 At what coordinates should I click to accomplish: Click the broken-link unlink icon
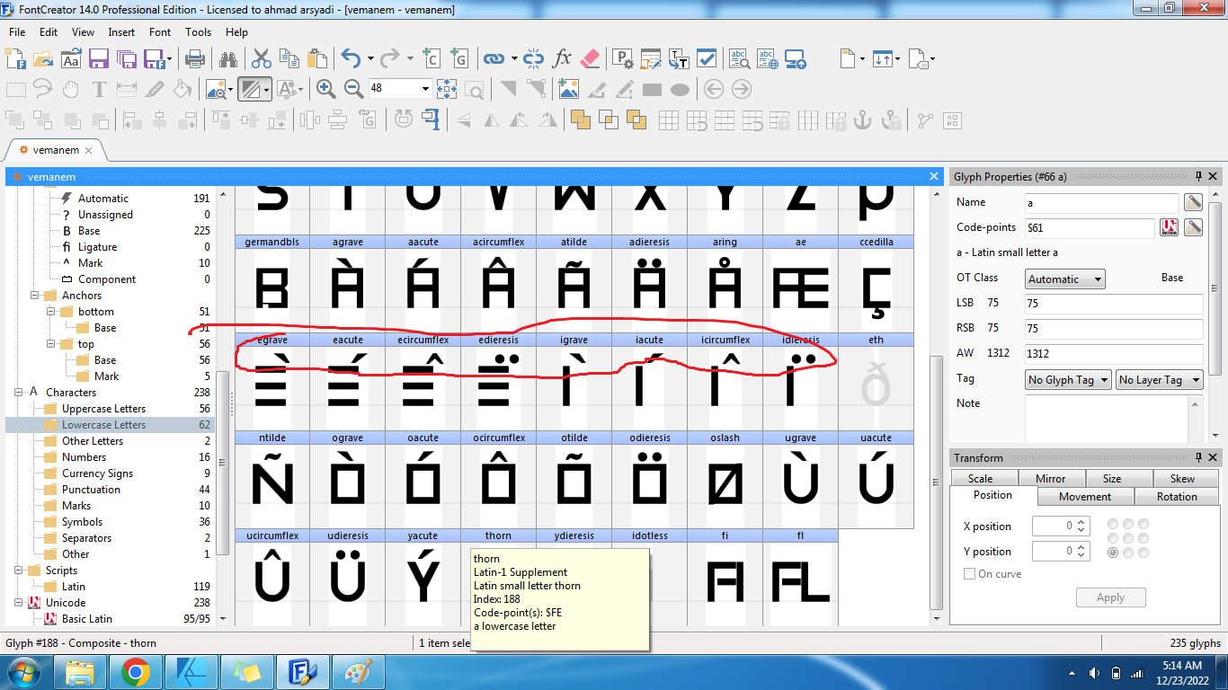tap(534, 59)
